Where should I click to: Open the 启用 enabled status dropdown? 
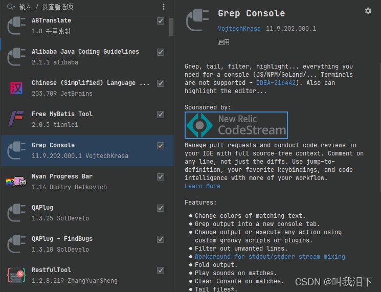223,42
